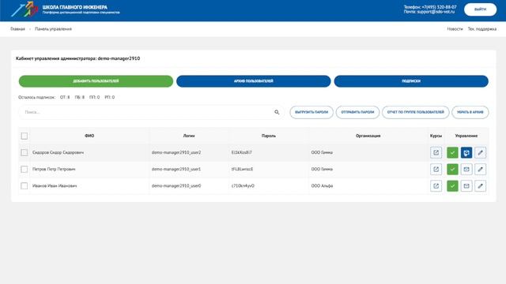Click the search magnifier icon
Screen dimensions: 506x284
277,112
